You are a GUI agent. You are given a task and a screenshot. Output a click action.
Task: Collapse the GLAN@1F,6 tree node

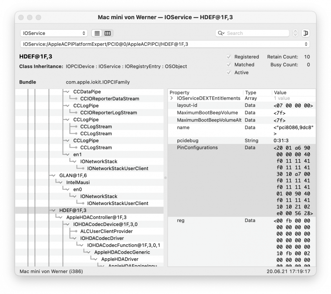[x=53, y=176]
